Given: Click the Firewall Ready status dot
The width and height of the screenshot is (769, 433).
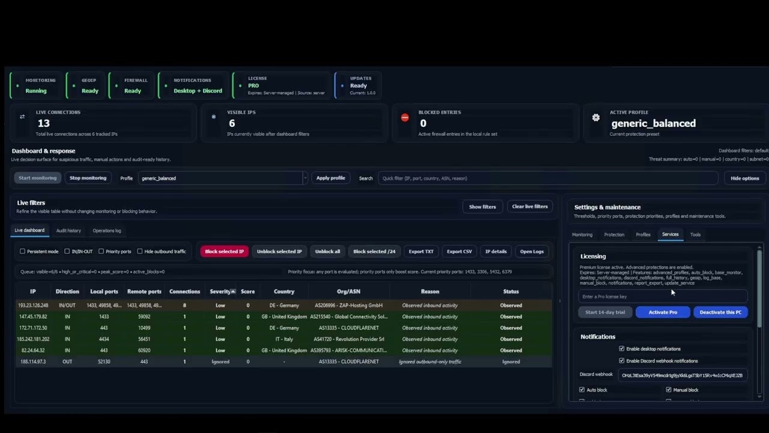Looking at the screenshot, I should [x=116, y=86].
